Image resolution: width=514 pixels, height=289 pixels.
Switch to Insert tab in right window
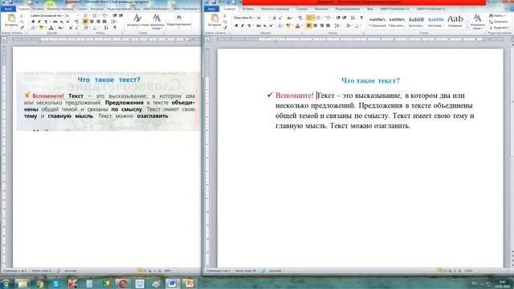tap(248, 9)
